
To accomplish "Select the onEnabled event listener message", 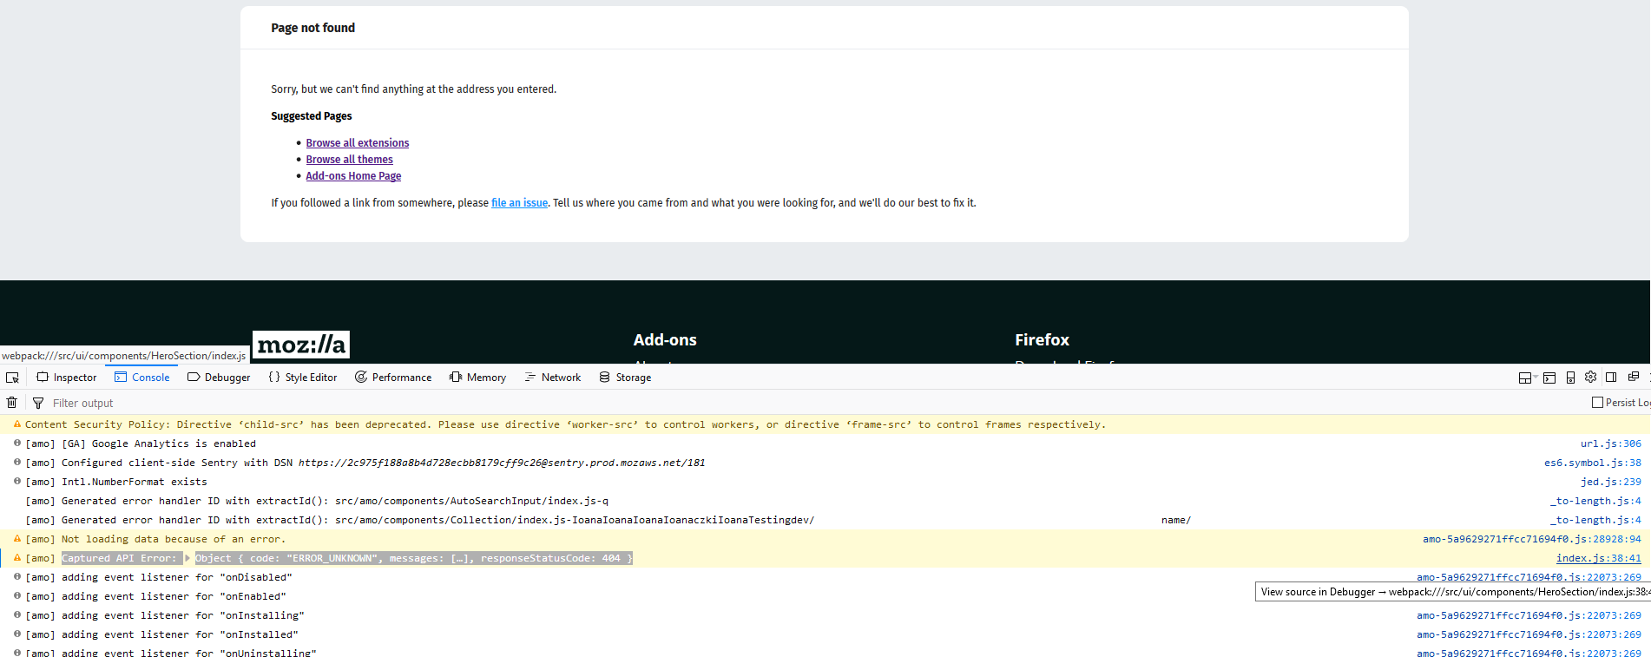I will [156, 596].
